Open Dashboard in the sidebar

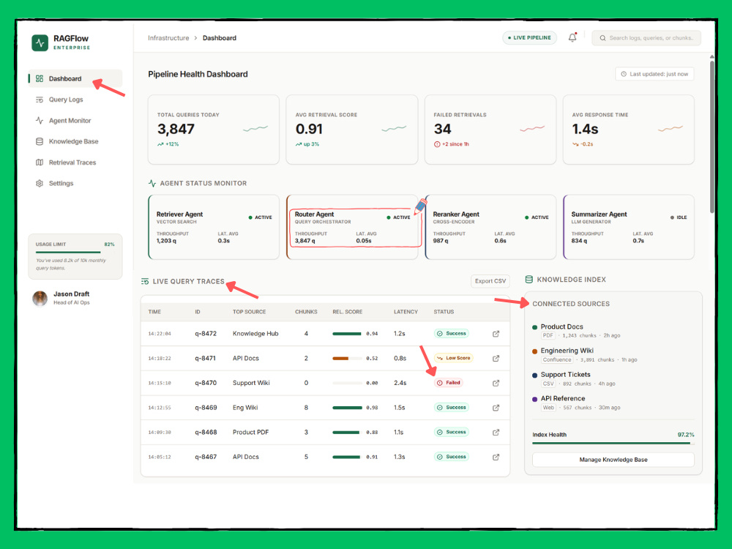(x=75, y=78)
